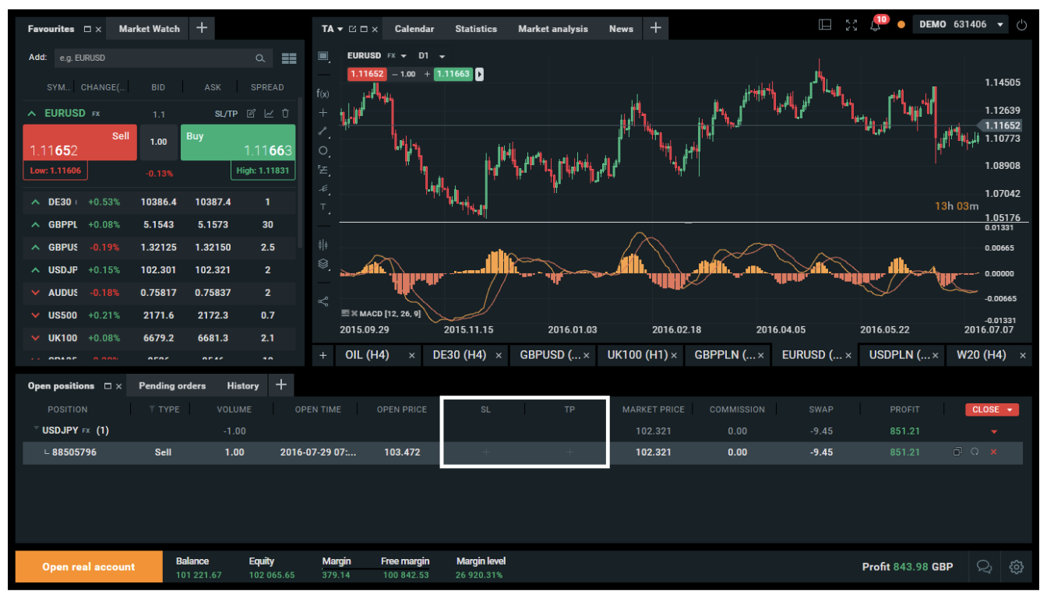Expand the DE30 row in Favourites
1047x598 pixels.
tap(35, 202)
